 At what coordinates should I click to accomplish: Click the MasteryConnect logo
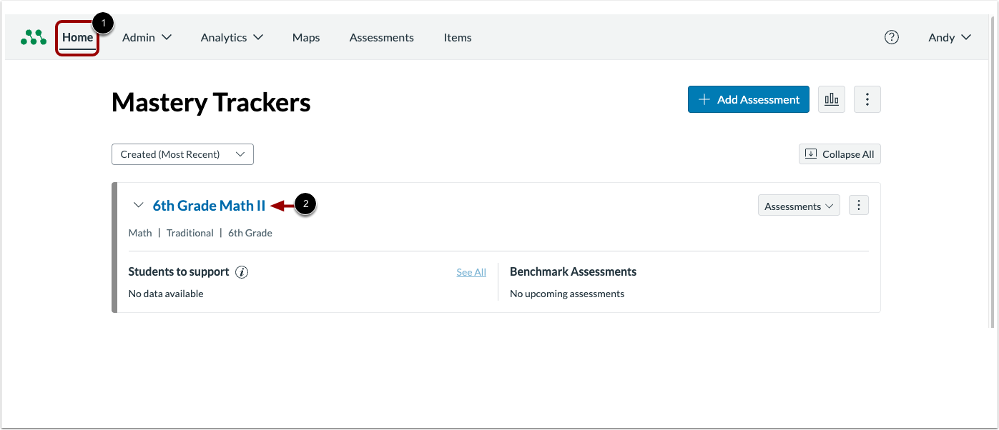tap(33, 37)
